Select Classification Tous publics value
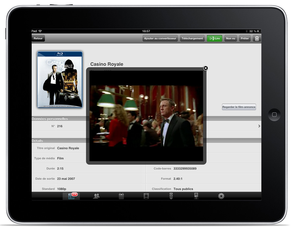Image resolution: width=293 pixels, height=232 pixels. [x=183, y=189]
